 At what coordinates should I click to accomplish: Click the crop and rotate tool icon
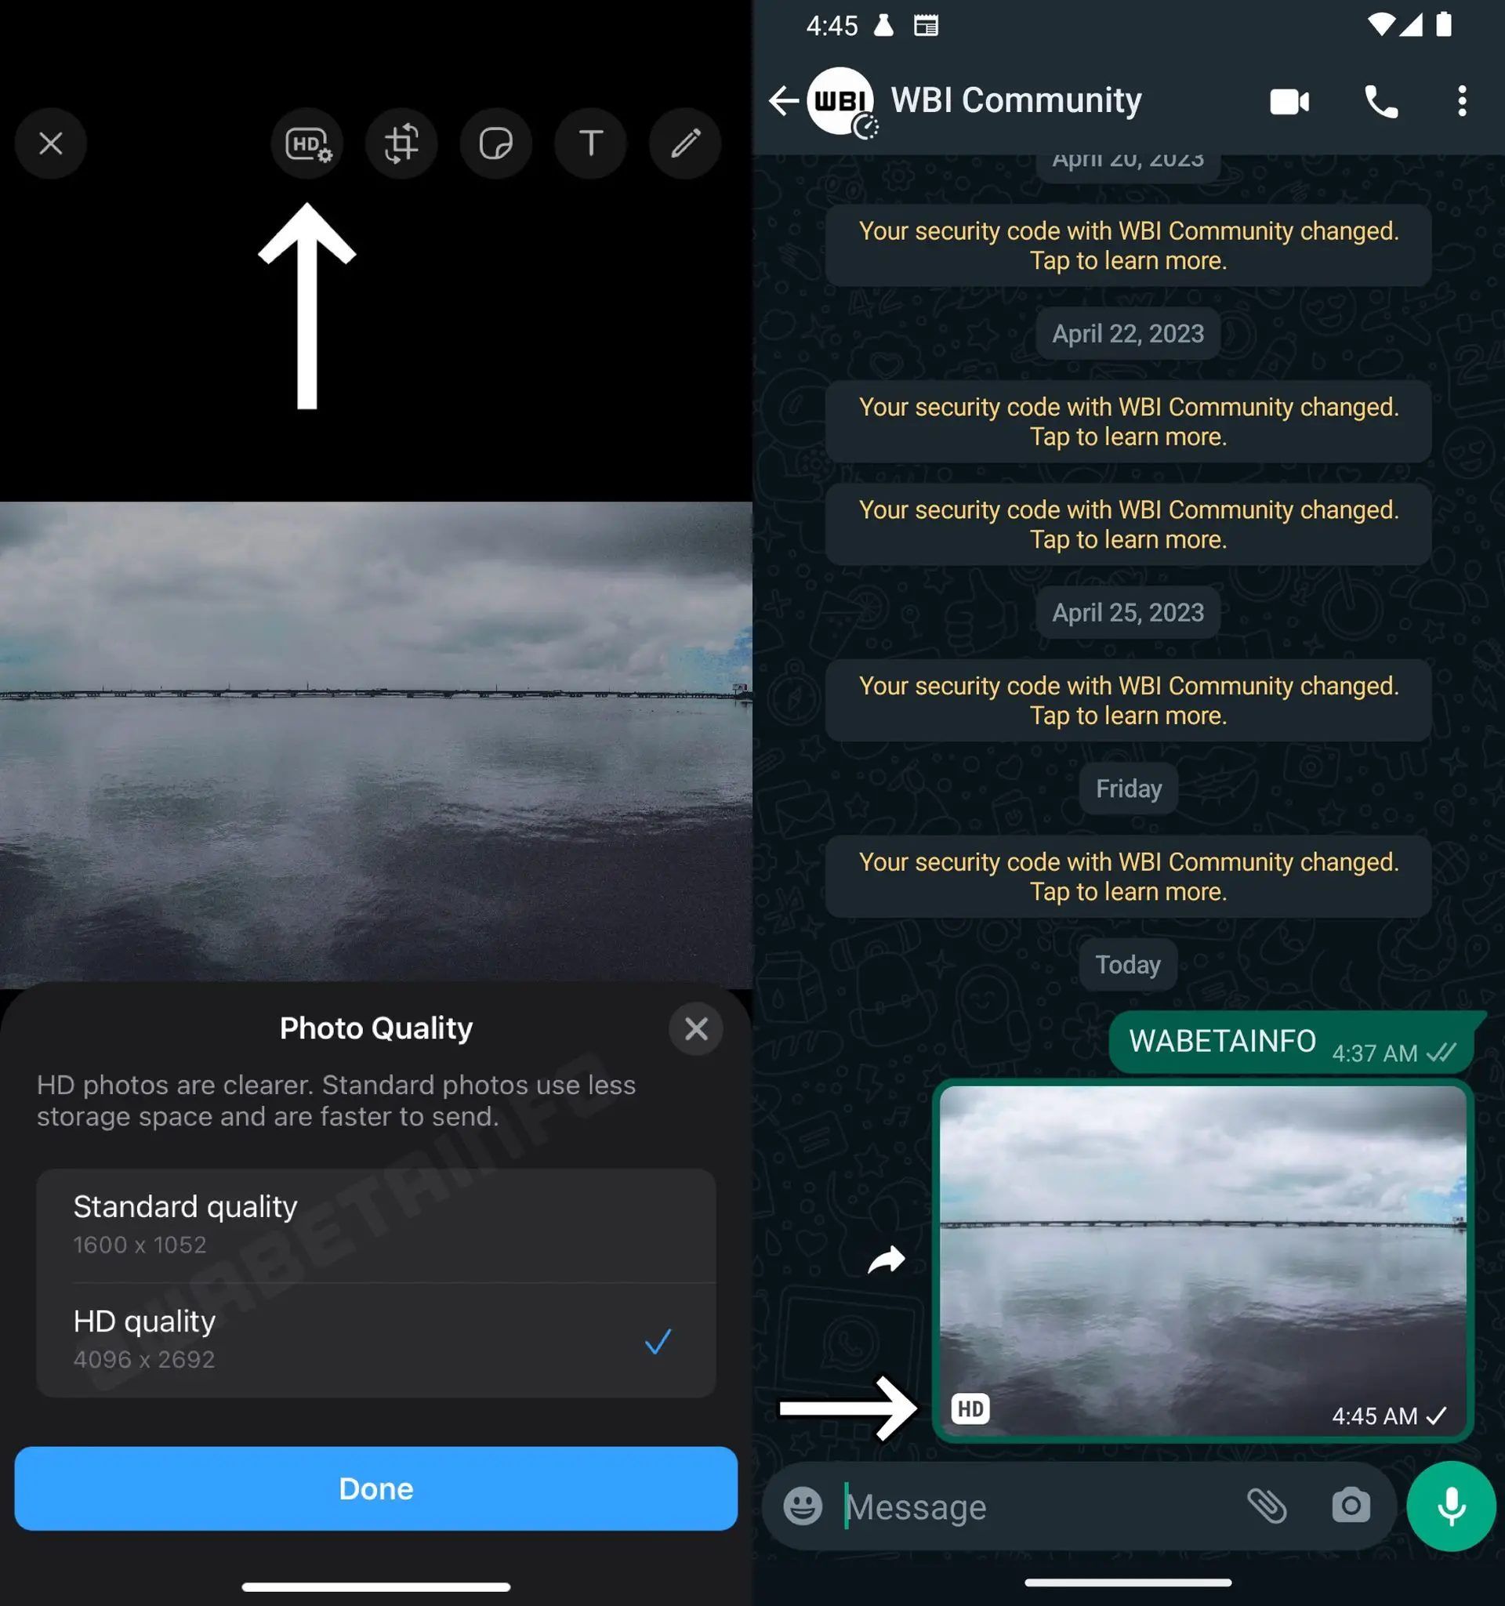401,143
